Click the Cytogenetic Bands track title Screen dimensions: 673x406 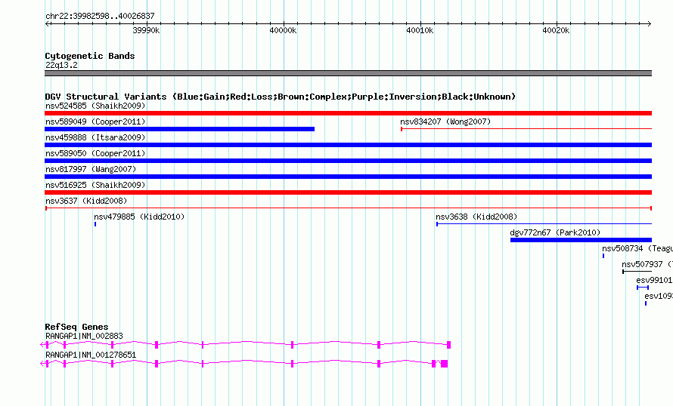pyautogui.click(x=90, y=56)
